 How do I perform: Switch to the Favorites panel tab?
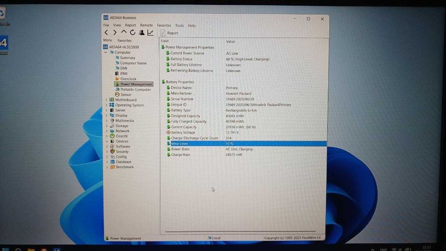click(124, 41)
